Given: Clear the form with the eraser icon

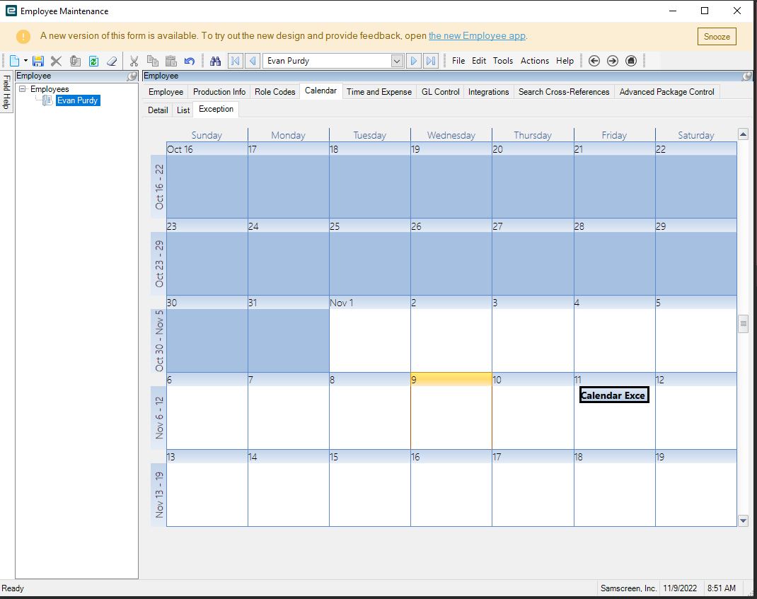Looking at the screenshot, I should pos(112,61).
